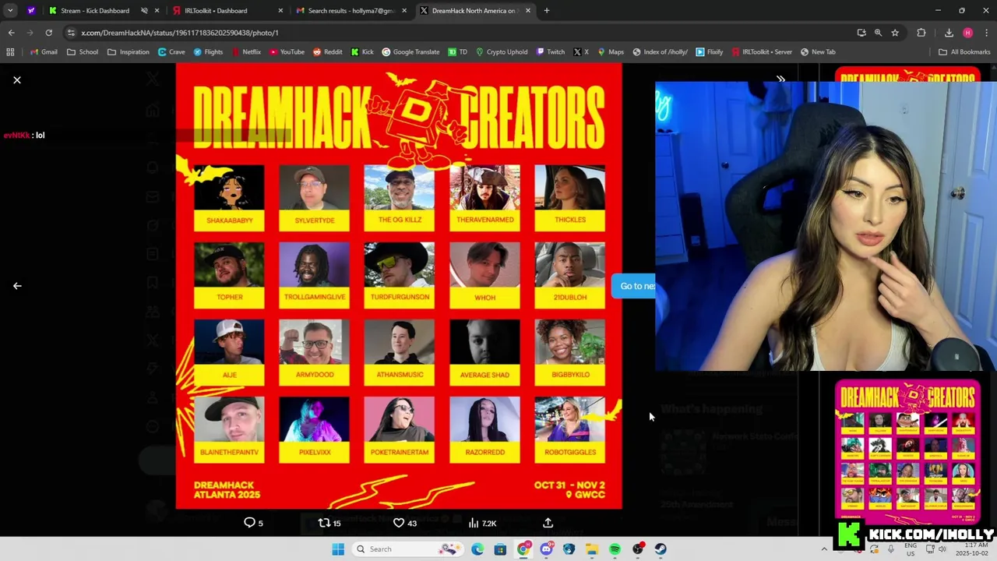Open the Google Translate bookmark
This screenshot has width=997, height=561.
click(410, 52)
